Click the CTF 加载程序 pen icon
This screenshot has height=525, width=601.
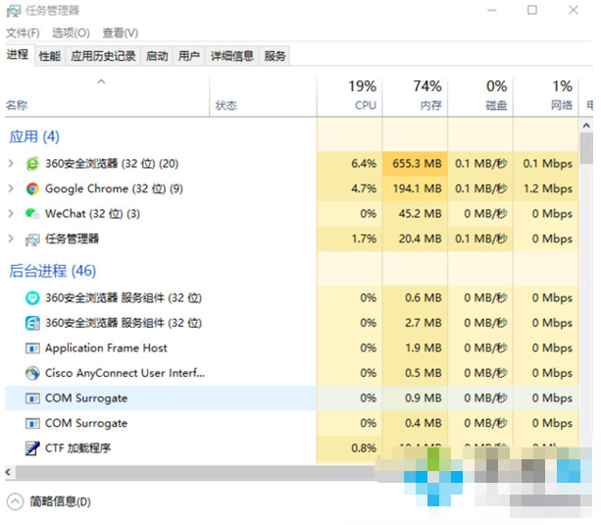(x=32, y=448)
